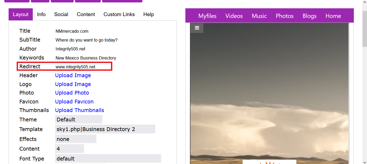Open the Content dropdown showing 4
Screen dimensions: 367x164
[x=70, y=149]
